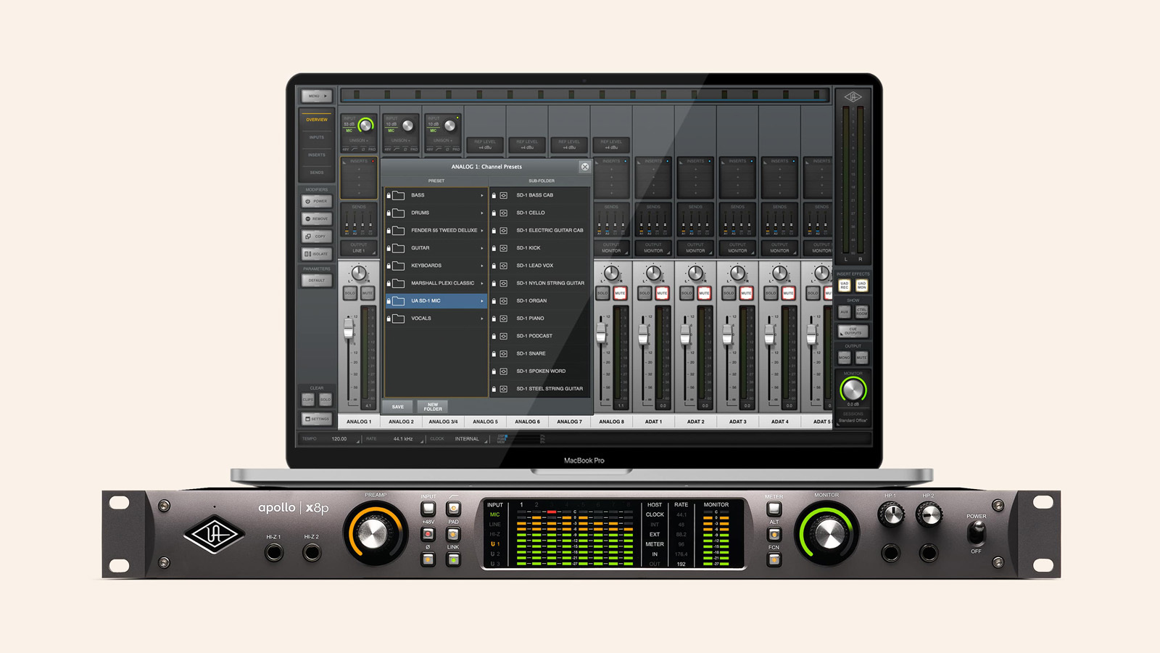Image resolution: width=1160 pixels, height=653 pixels.
Task: Click the ISOLATE modifier button
Action: (317, 254)
